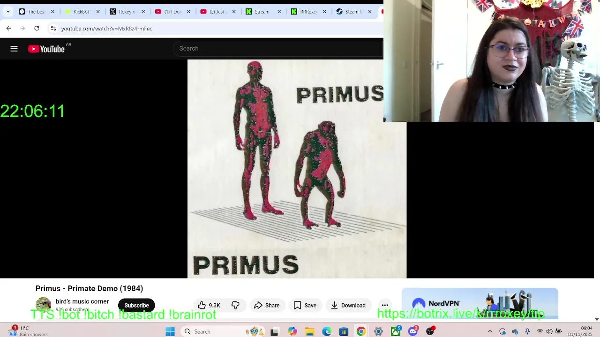The image size is (600, 337).
Task: Close the "The best" tab
Action: click(x=52, y=12)
